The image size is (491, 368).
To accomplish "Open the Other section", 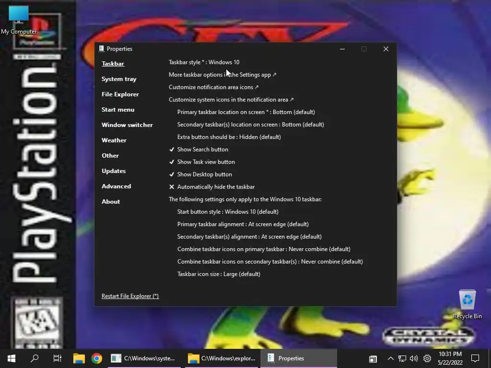I will (x=110, y=156).
